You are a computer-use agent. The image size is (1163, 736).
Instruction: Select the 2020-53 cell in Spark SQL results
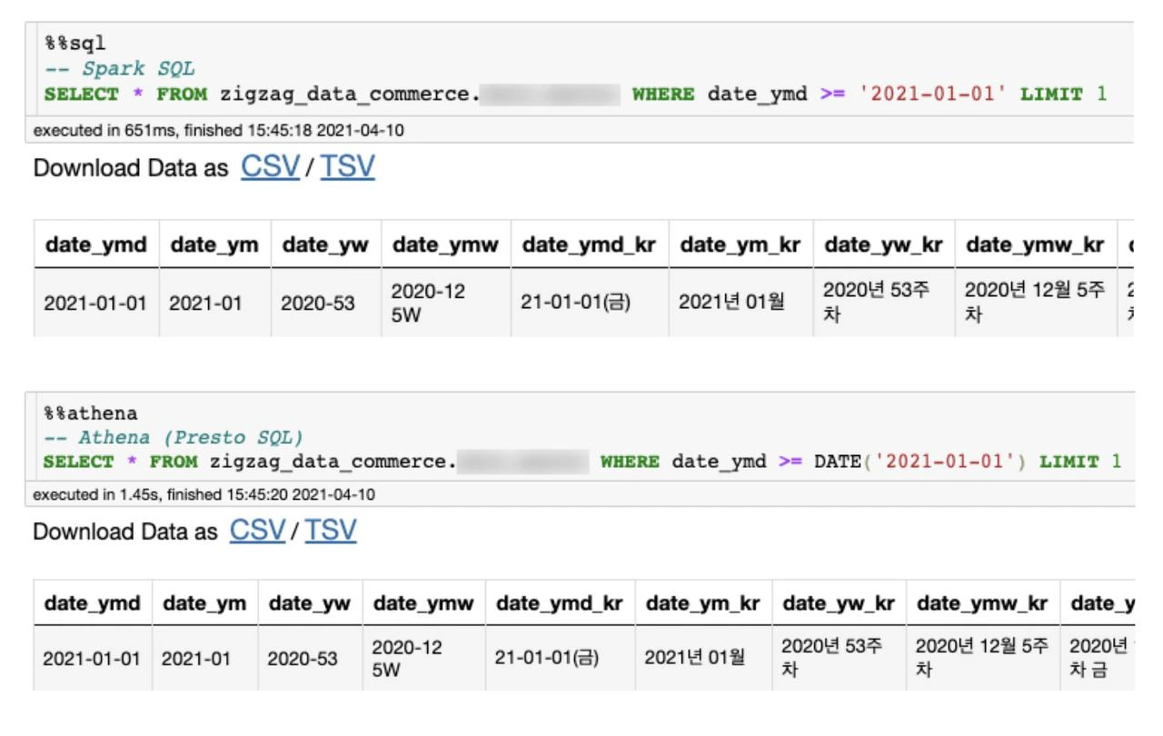[326, 303]
